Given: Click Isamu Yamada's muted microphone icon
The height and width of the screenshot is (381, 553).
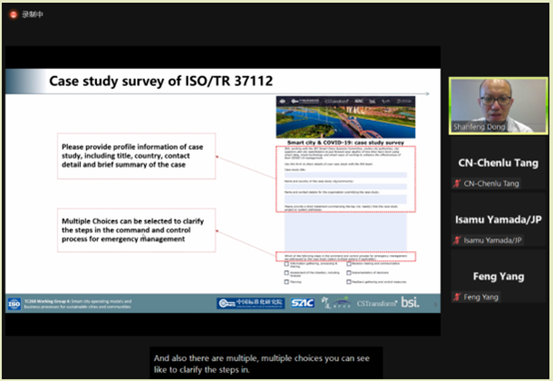Looking at the screenshot, I should 457,240.
